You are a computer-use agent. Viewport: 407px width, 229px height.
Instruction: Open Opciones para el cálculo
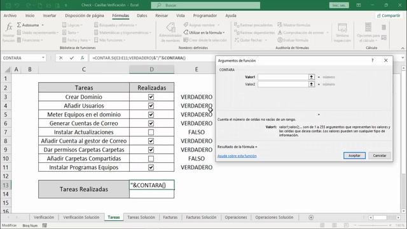pyautogui.click(x=368, y=32)
